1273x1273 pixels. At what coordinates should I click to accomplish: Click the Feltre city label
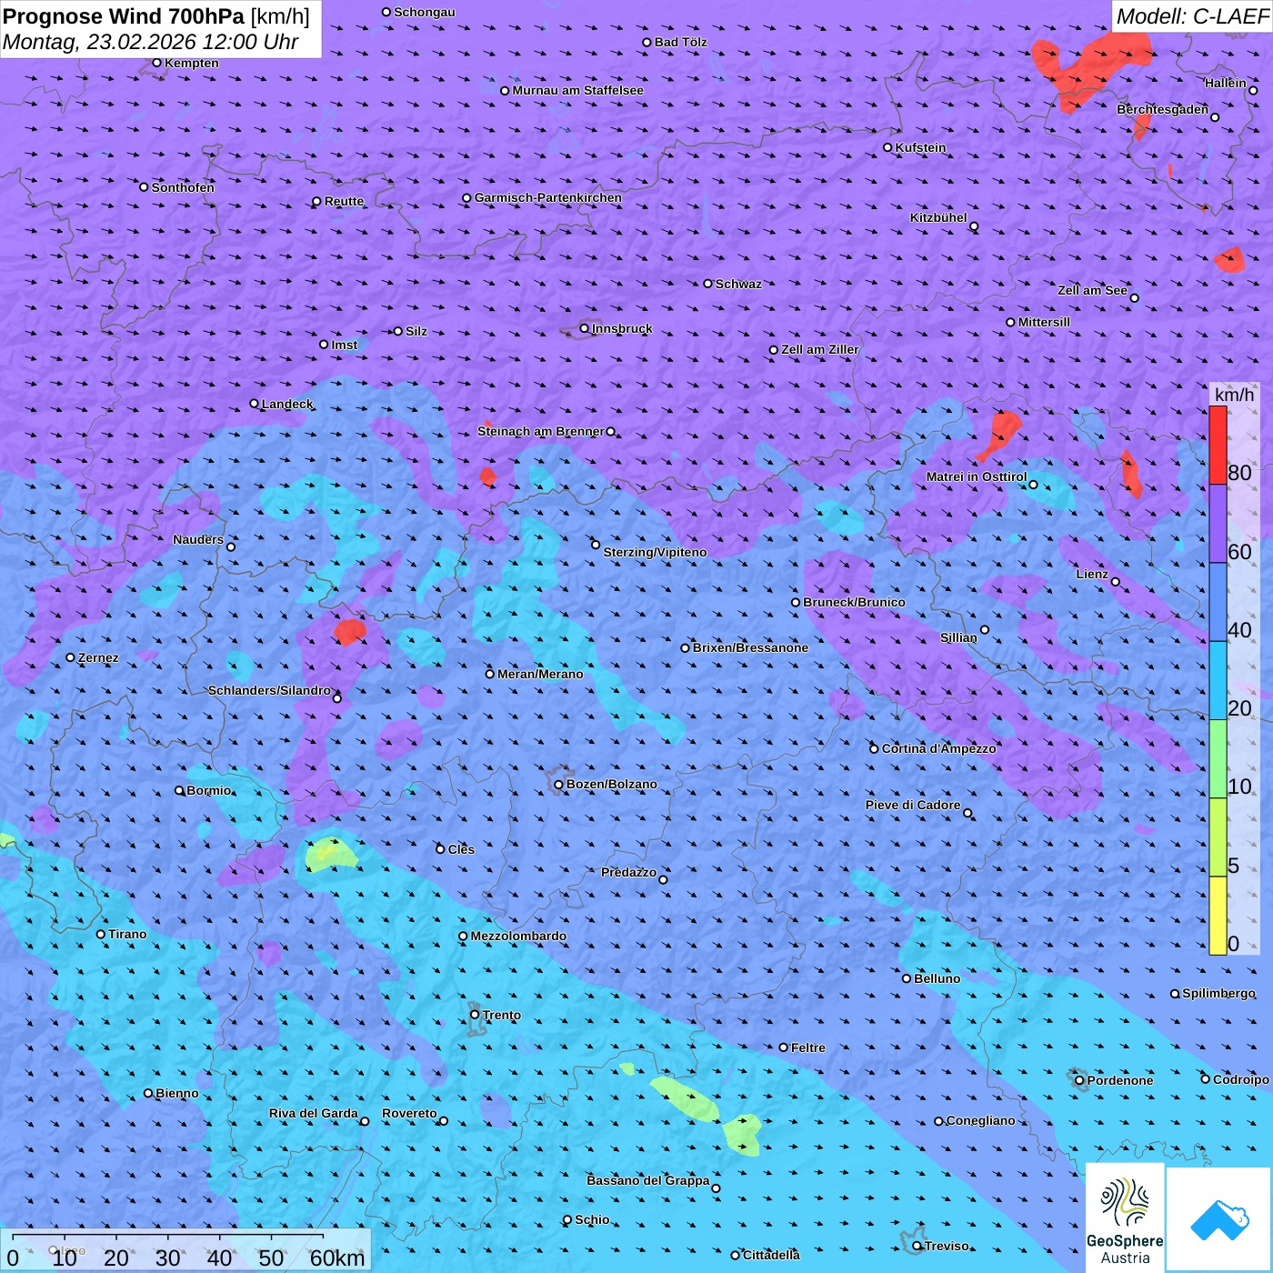(x=808, y=1047)
